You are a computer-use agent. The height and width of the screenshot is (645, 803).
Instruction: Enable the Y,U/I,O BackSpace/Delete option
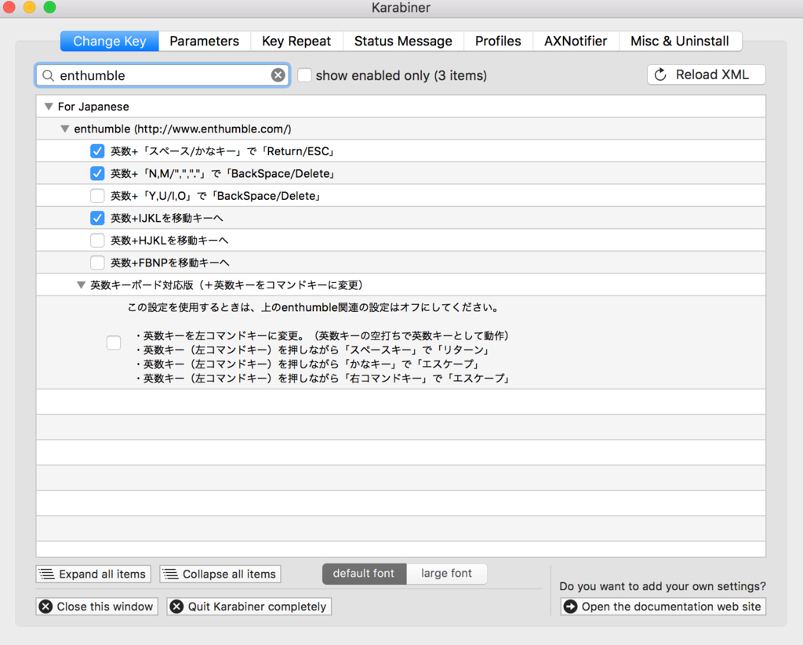tap(97, 196)
